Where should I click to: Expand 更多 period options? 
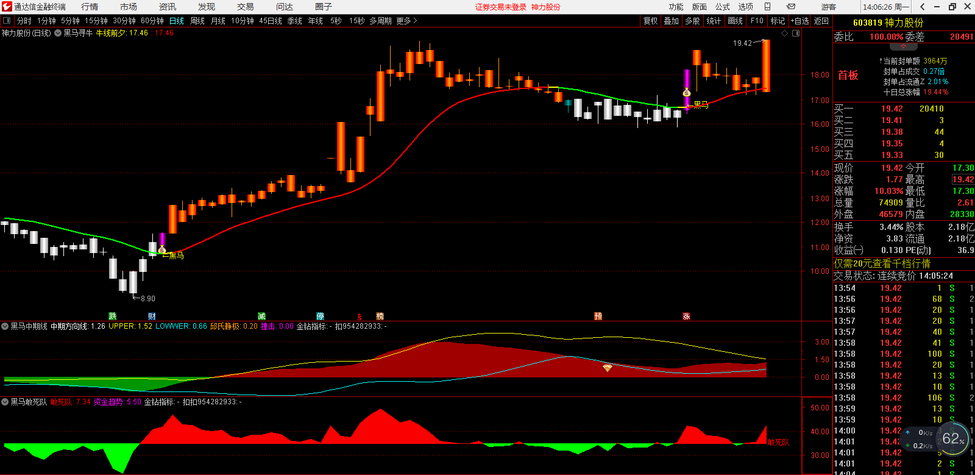(406, 21)
